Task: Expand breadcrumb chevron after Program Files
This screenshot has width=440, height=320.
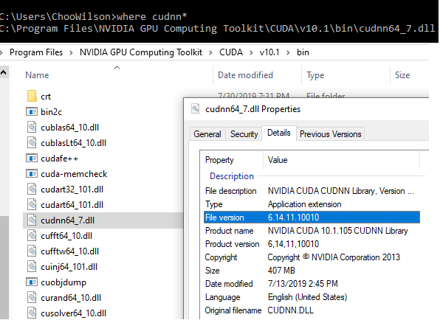Action: pyautogui.click(x=71, y=52)
